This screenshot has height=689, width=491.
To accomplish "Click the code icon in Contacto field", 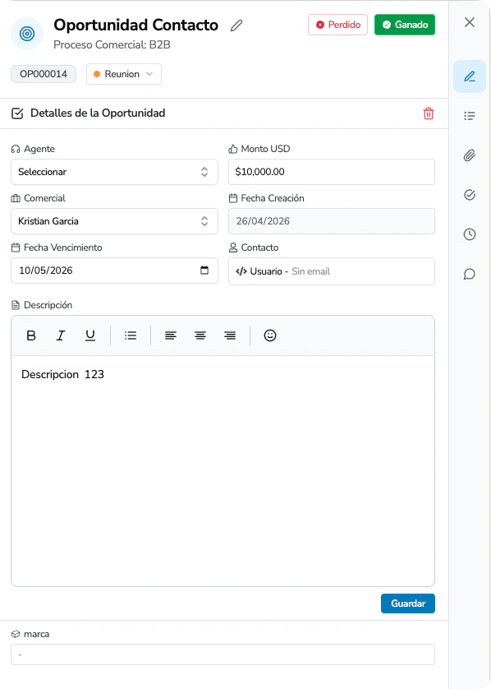I will click(241, 271).
